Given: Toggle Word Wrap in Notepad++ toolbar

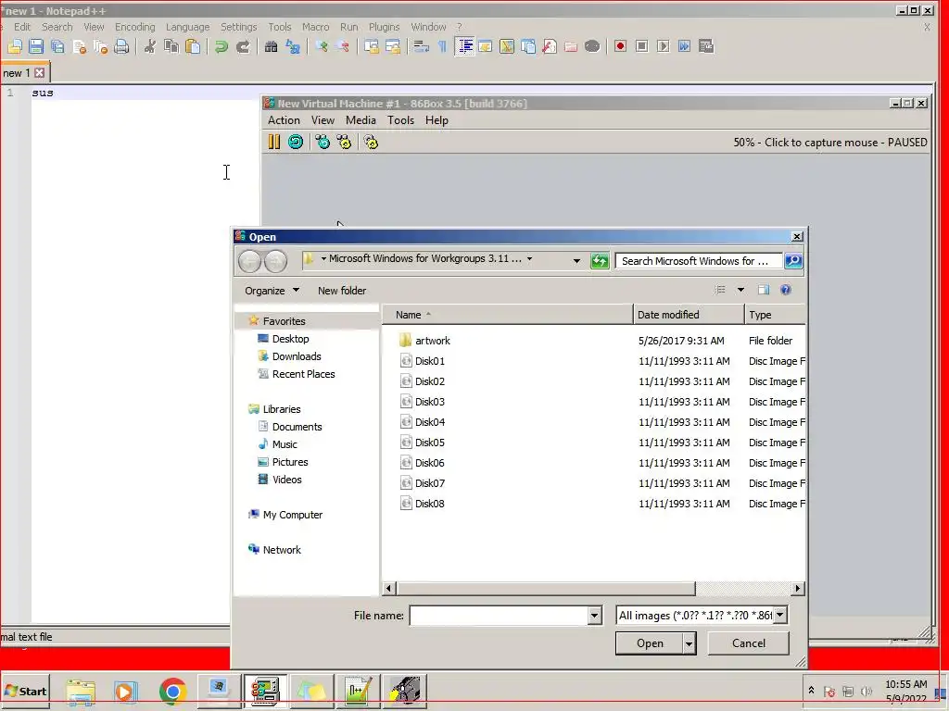Looking at the screenshot, I should tap(422, 46).
